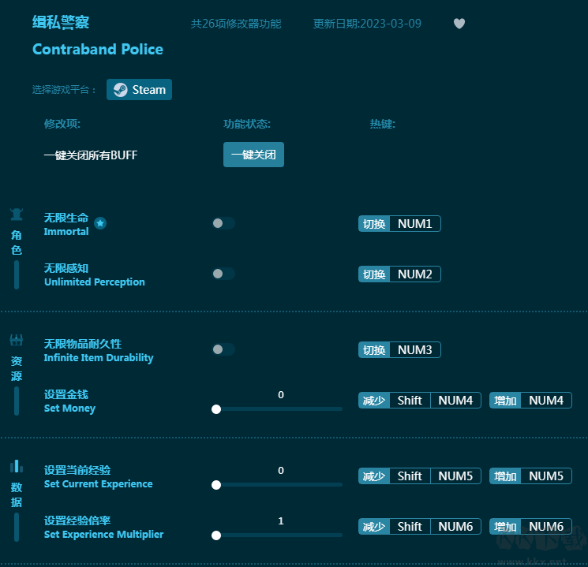Click the Immortal label text

tap(66, 232)
